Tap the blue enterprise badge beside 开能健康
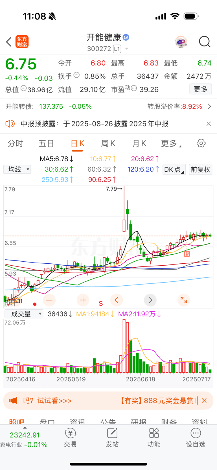 (x=126, y=37)
